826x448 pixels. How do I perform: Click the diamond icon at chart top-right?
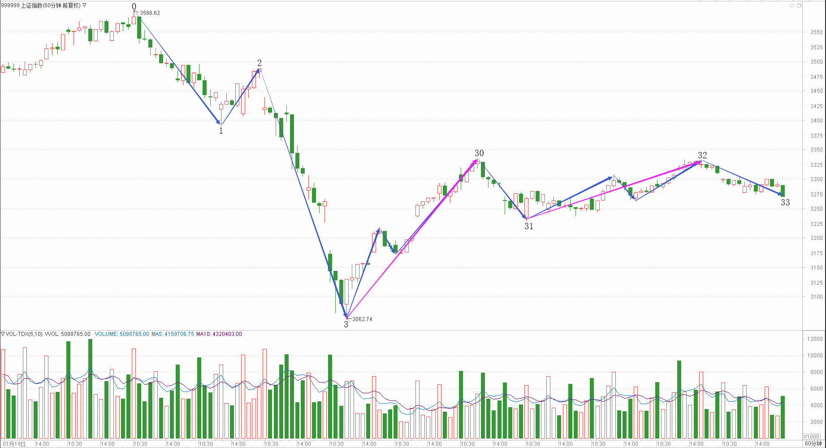tap(792, 5)
